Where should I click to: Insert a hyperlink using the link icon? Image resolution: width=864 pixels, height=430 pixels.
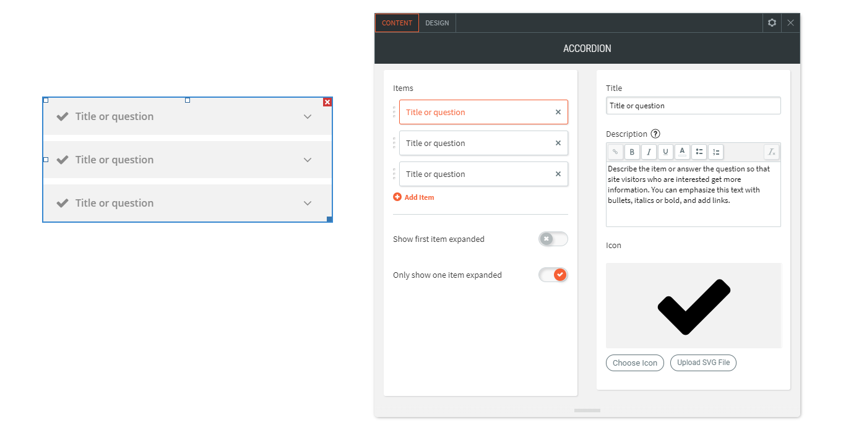point(615,152)
